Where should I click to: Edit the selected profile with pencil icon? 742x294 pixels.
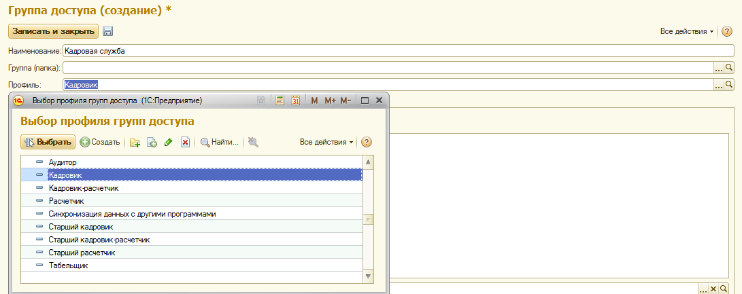[169, 143]
